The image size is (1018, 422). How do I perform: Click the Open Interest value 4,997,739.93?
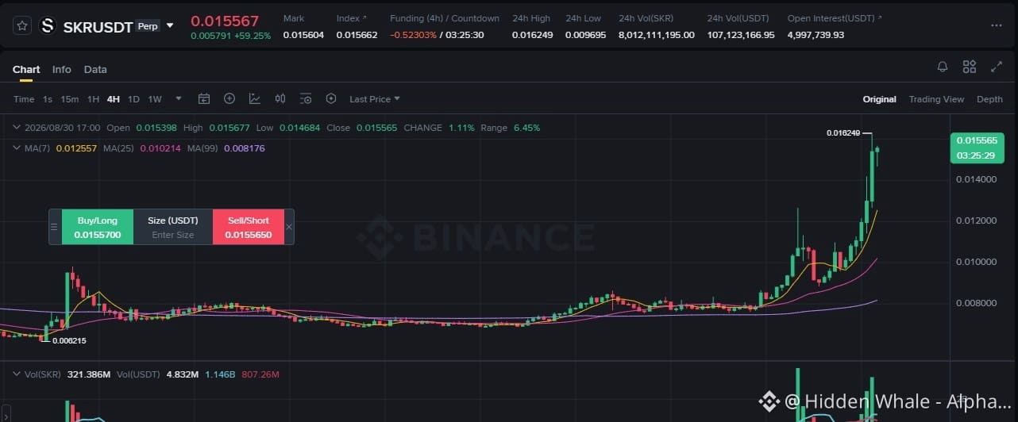click(x=816, y=35)
